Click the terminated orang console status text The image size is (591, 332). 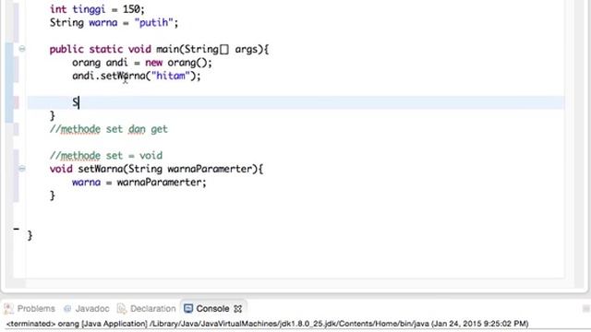(267, 324)
